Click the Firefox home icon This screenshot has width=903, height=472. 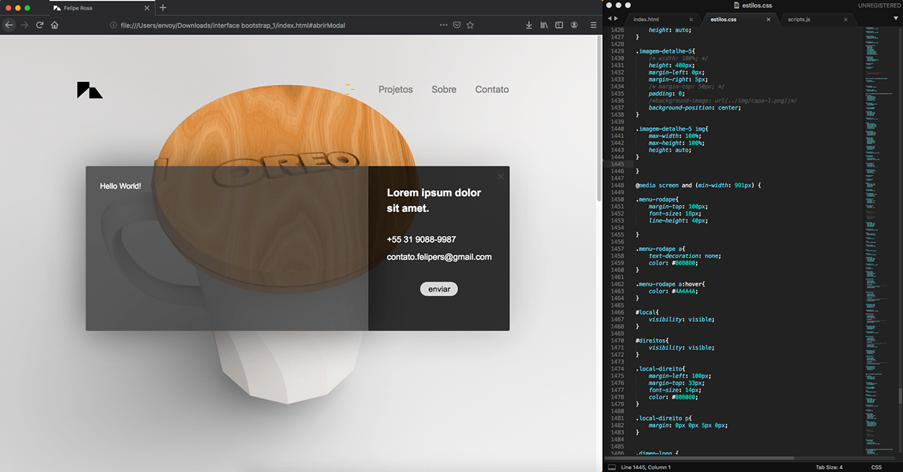pos(55,25)
